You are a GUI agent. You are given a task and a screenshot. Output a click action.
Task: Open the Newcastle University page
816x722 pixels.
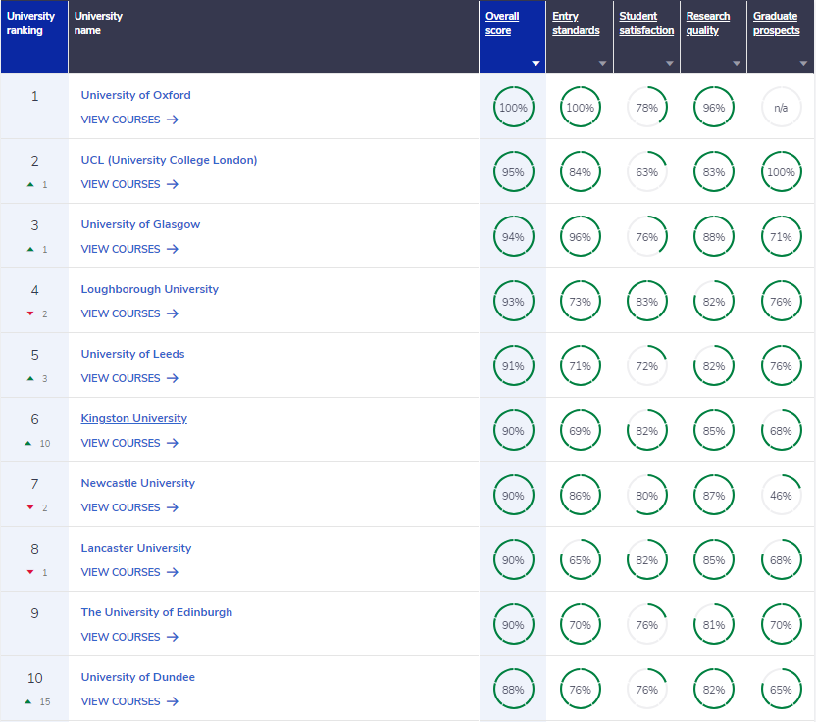click(x=138, y=483)
